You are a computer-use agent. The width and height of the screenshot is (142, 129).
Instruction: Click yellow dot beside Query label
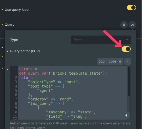(x=2, y=25)
